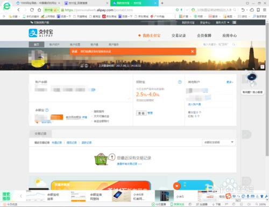
Task: Click the mobile device icon in toolbar
Action: pyautogui.click(x=258, y=10)
